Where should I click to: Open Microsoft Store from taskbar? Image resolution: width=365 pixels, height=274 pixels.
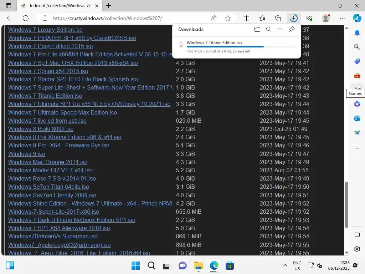click(230, 265)
